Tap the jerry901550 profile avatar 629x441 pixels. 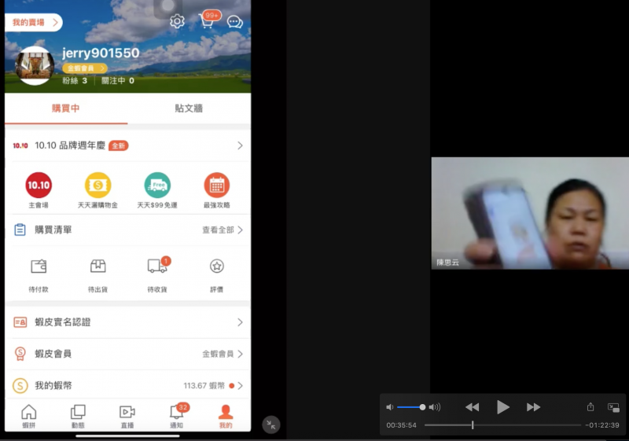[35, 66]
